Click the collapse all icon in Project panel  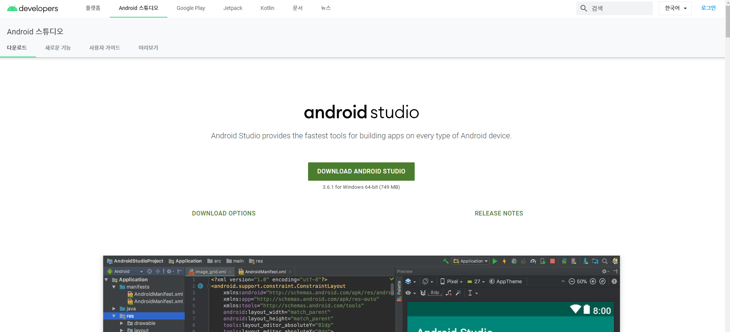pos(157,271)
